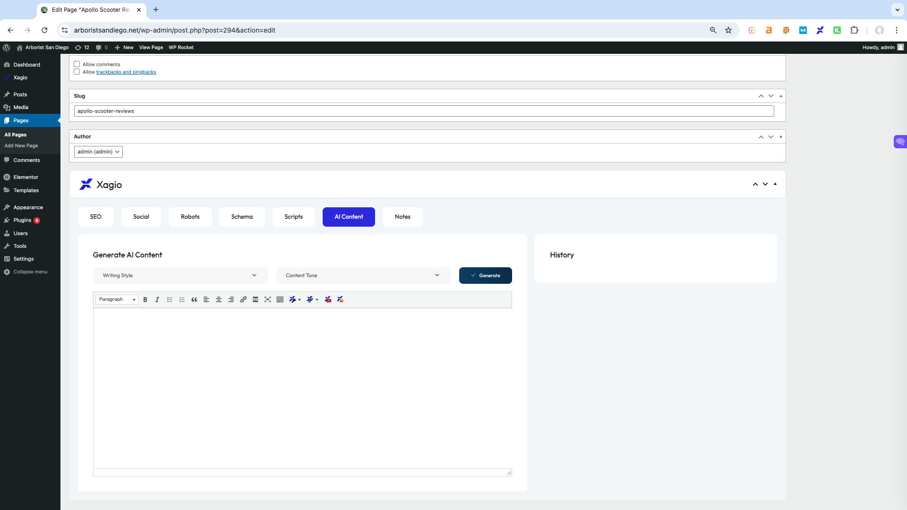This screenshot has height=510, width=907.
Task: Reload the browser page
Action: [x=44, y=30]
